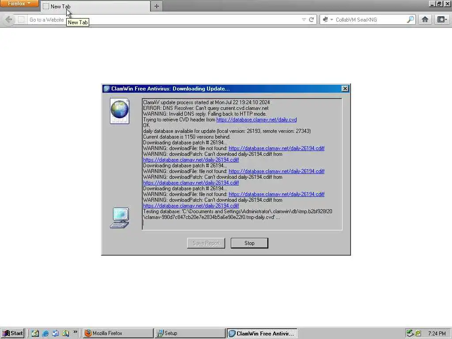Open the database.clamav.net/daily.cvd link
Screen dimensions: 452x339
256,120
